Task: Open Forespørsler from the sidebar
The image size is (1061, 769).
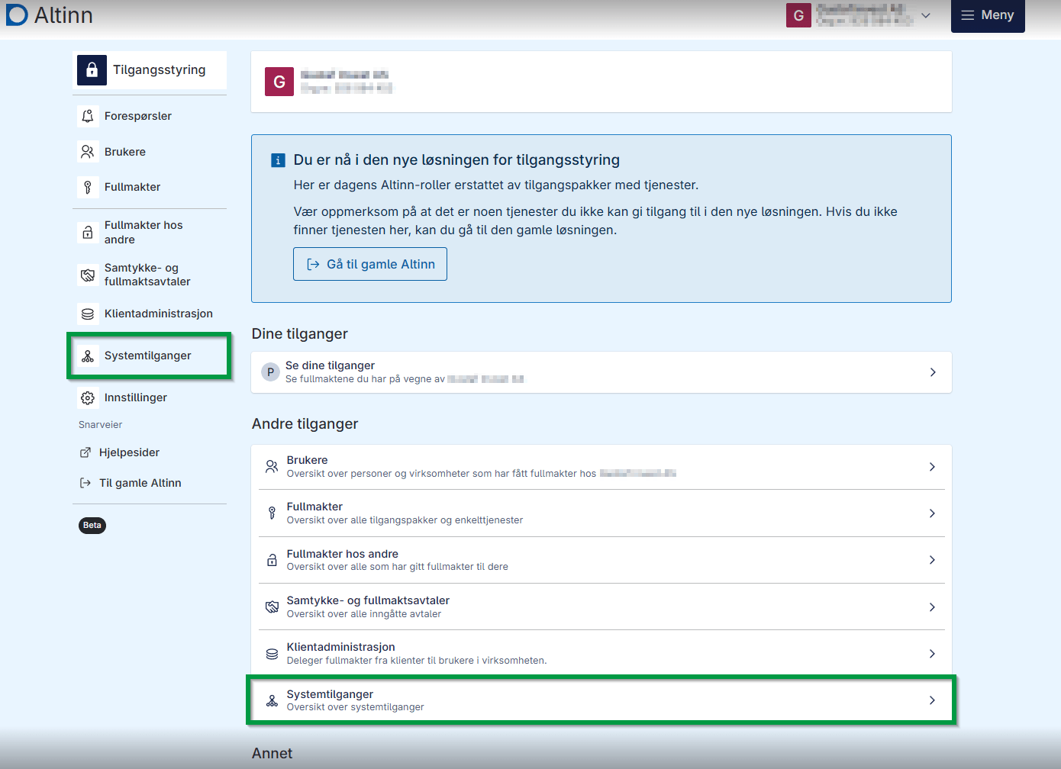Action: [150, 116]
